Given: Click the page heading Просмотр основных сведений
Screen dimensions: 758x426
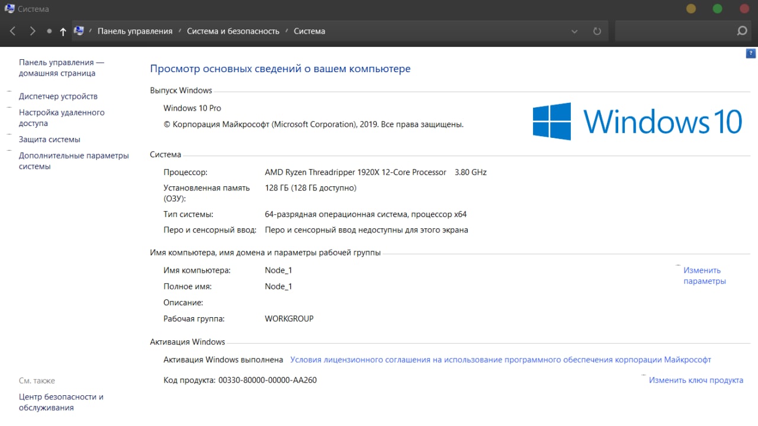Looking at the screenshot, I should pyautogui.click(x=280, y=69).
